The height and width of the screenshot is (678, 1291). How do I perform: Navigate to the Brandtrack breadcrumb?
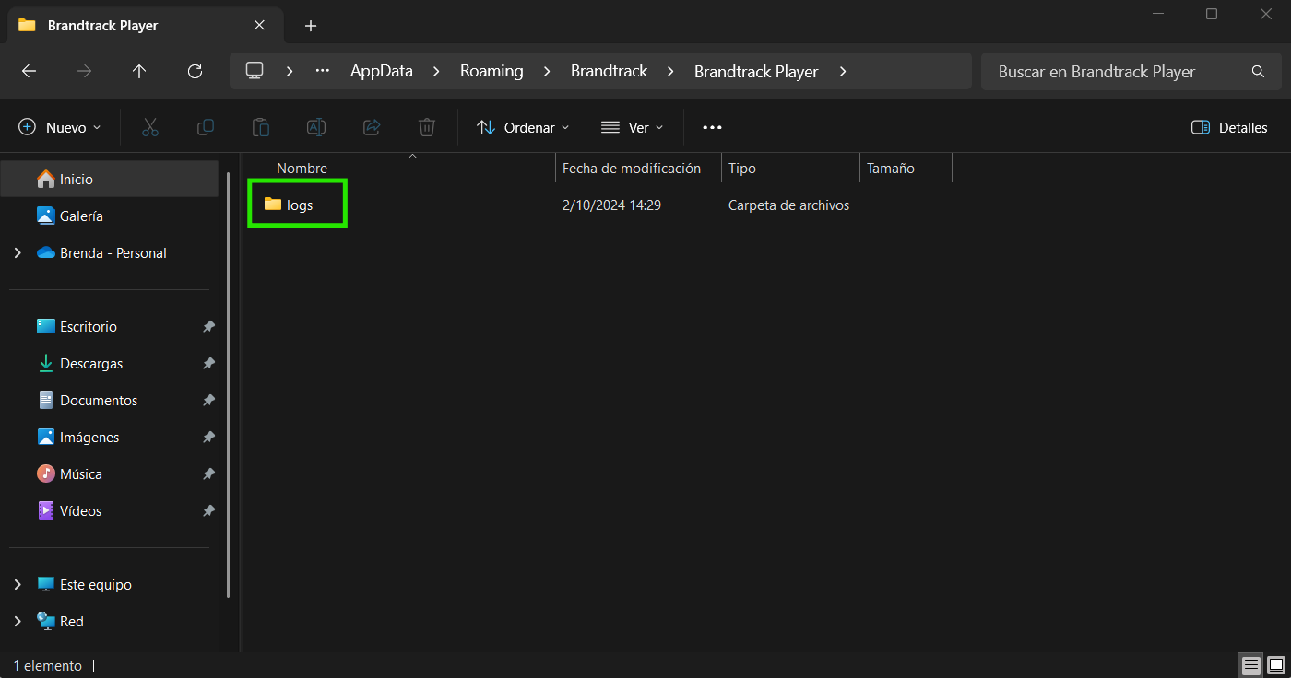pyautogui.click(x=609, y=71)
